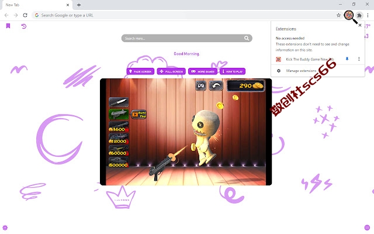Collect the floating gold coin above the buddy
This screenshot has height=234, width=374.
pos(220,105)
